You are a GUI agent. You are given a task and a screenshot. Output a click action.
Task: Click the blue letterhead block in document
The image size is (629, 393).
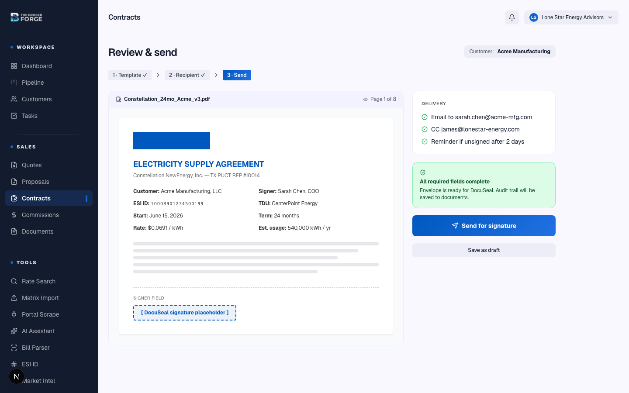click(x=172, y=141)
